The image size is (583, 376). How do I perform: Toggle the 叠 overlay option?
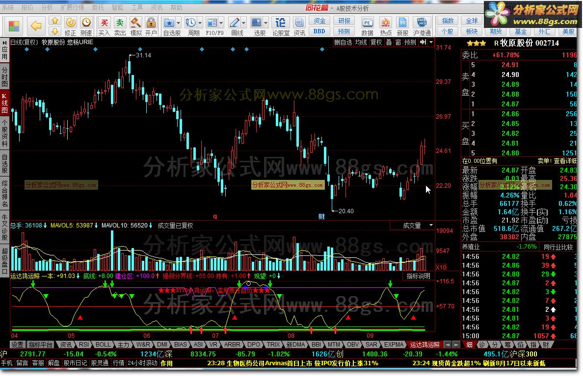point(389,42)
